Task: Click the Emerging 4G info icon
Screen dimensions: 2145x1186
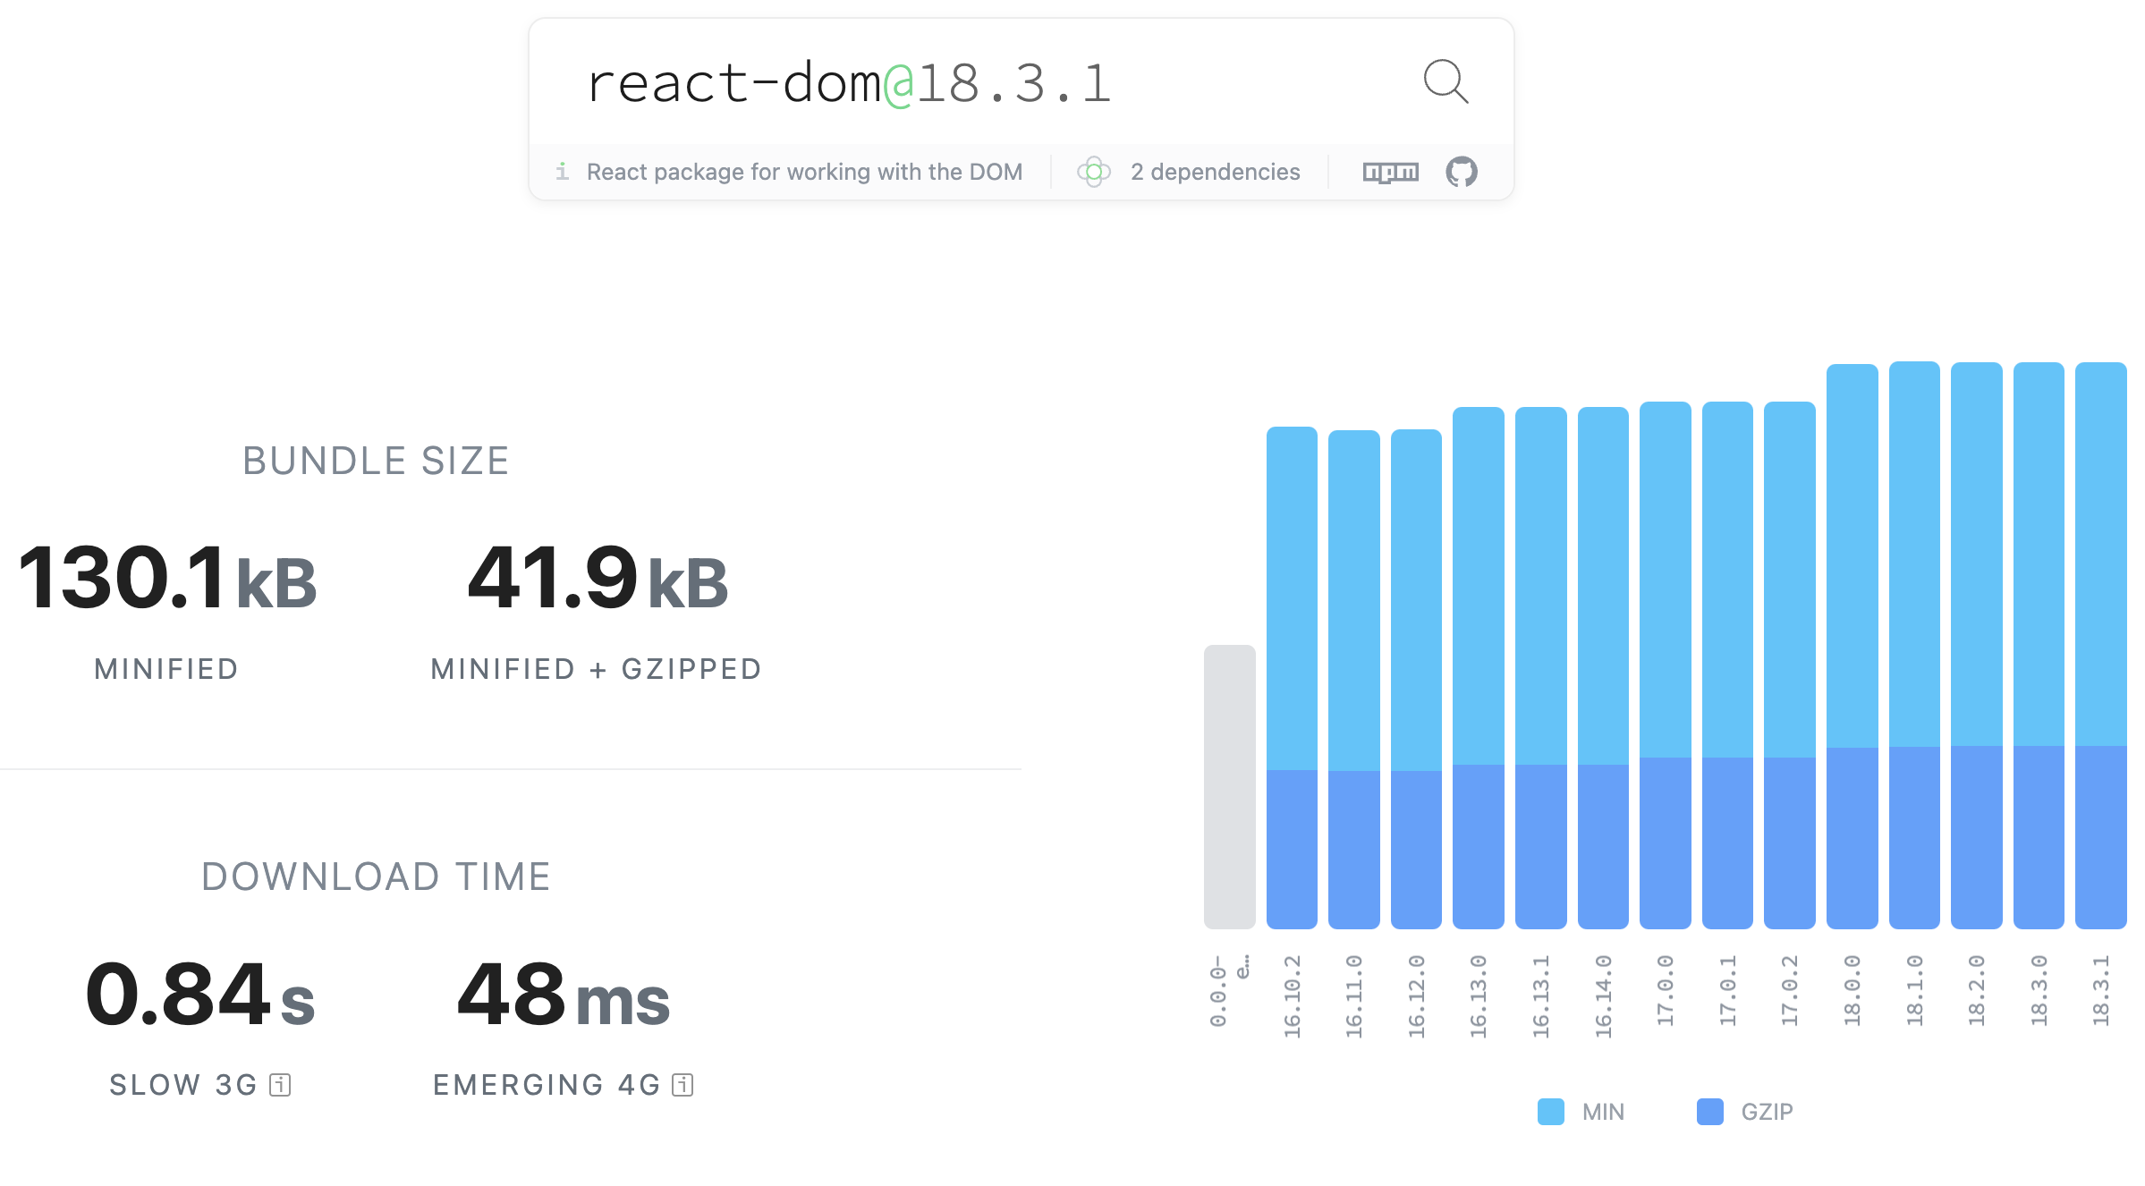Action: coord(682,1085)
